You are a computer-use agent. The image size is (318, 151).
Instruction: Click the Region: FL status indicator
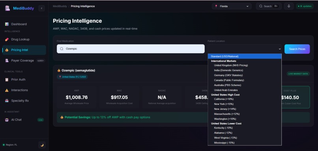[x=10, y=145]
